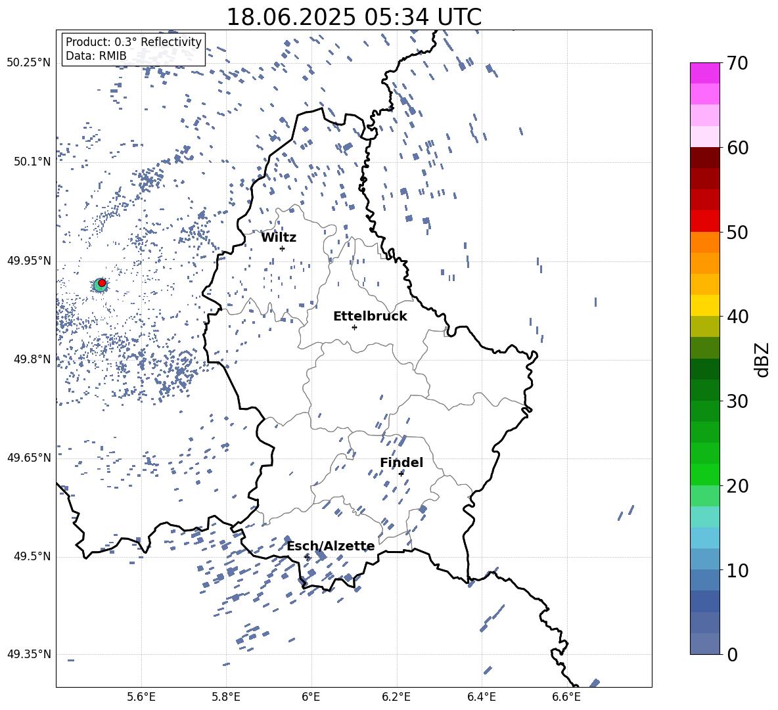Viewport: 778px width, 710px height.
Task: Select the Wiltz map label
Action: tap(279, 238)
